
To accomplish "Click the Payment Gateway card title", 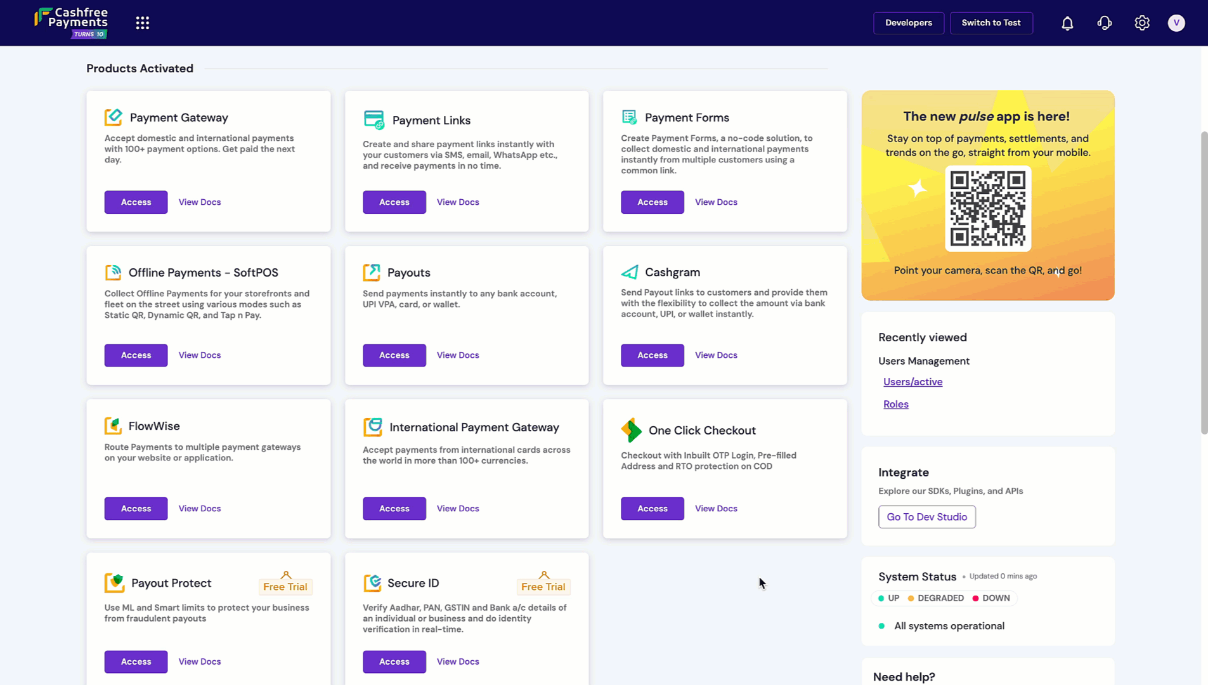I will pyautogui.click(x=179, y=117).
